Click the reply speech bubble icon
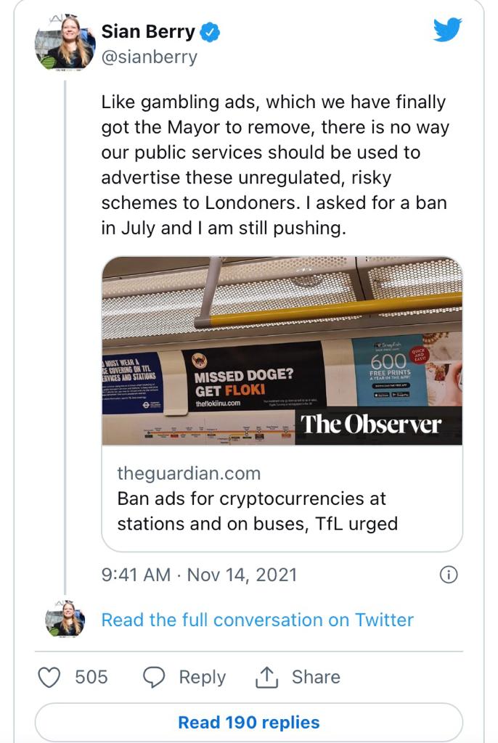The image size is (498, 743). pos(154,677)
